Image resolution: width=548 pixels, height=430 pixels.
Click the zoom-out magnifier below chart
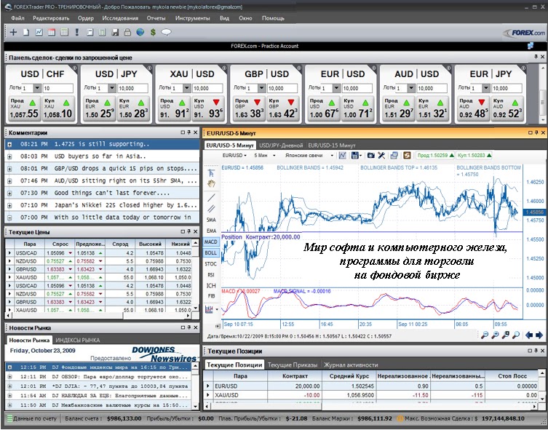pyautogui.click(x=485, y=335)
